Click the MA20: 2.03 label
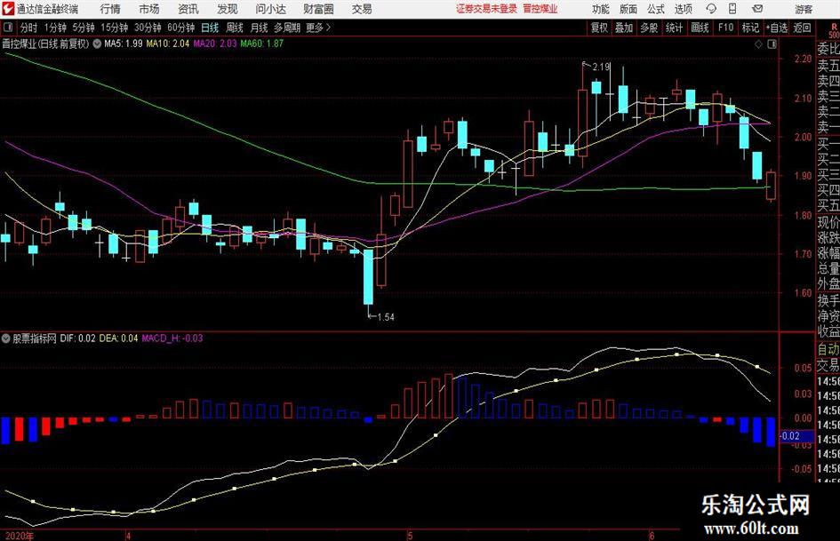 coord(214,44)
